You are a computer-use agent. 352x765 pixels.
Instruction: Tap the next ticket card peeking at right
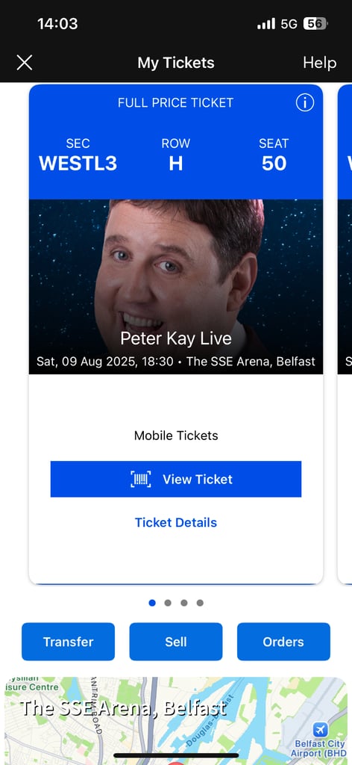pyautogui.click(x=345, y=334)
